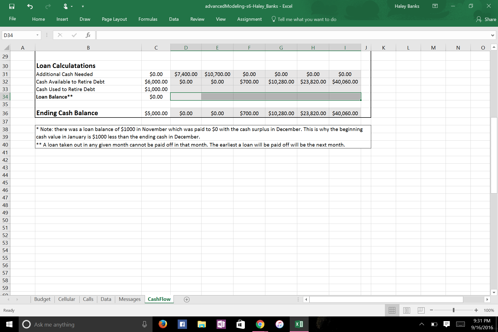Viewport: 498px width, 332px height.
Task: Switch to Page Break Preview icon
Action: 421,310
